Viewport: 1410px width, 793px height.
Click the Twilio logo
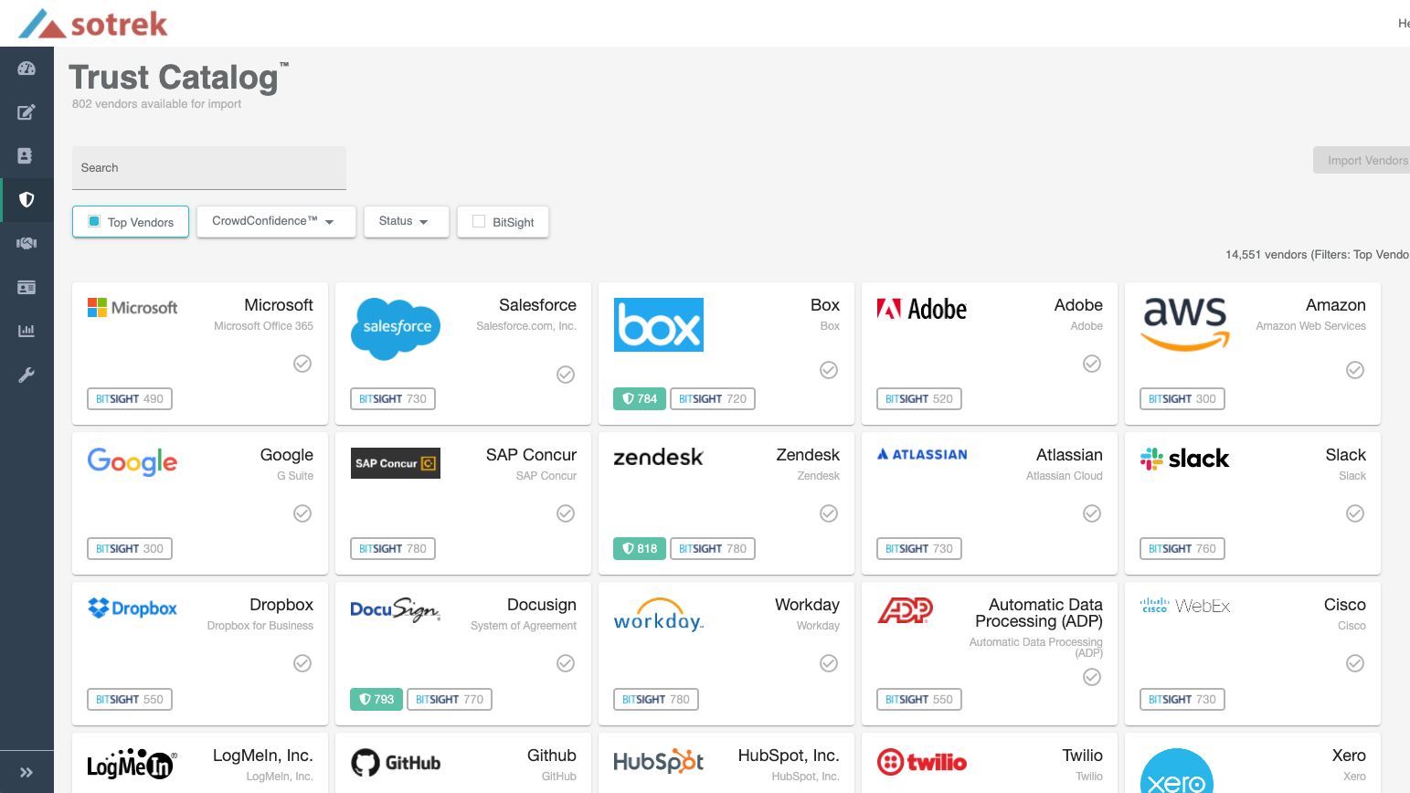(x=922, y=761)
